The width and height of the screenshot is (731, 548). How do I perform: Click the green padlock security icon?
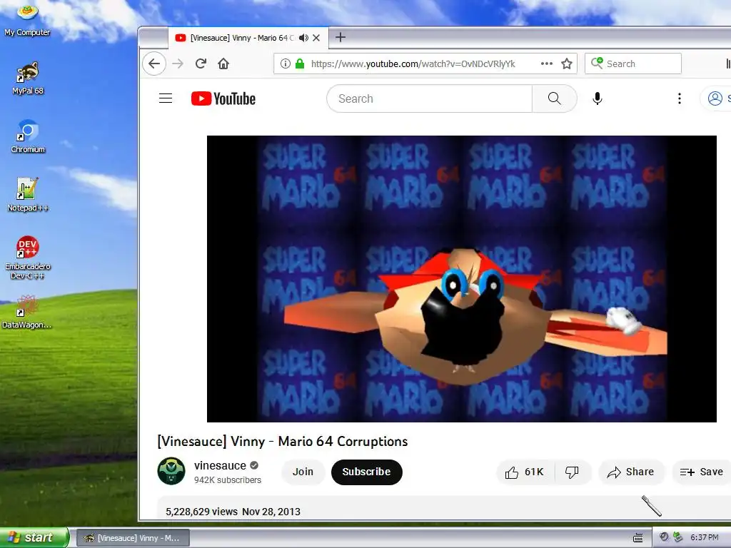point(300,64)
